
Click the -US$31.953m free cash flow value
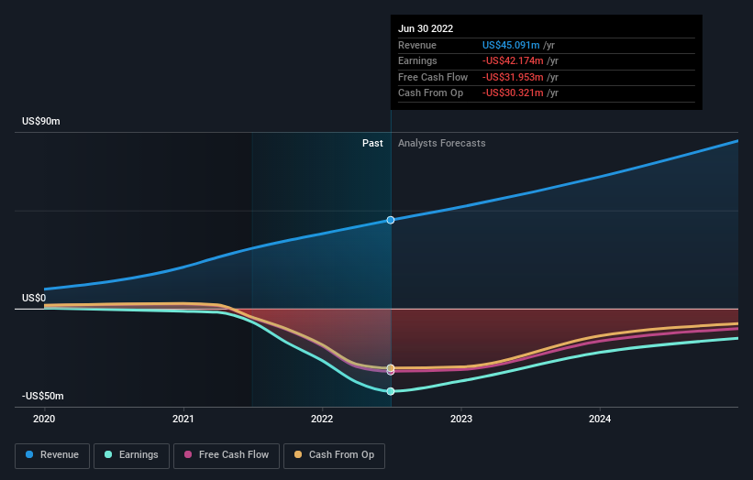(513, 77)
